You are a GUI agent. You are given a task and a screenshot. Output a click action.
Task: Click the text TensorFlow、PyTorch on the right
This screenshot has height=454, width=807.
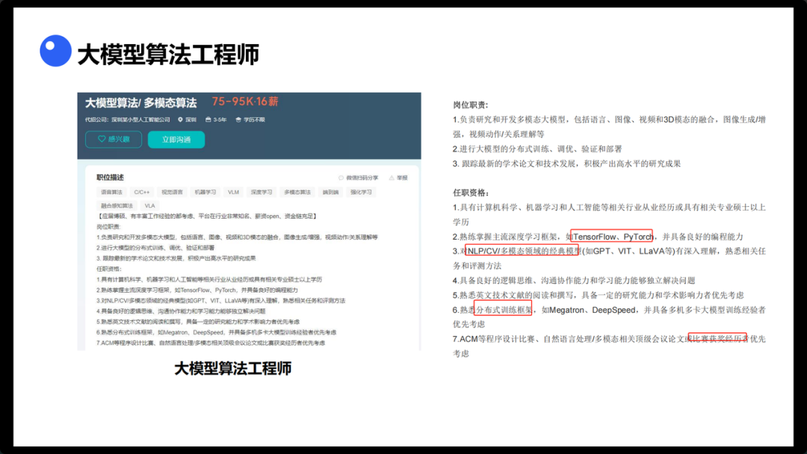[x=612, y=237]
